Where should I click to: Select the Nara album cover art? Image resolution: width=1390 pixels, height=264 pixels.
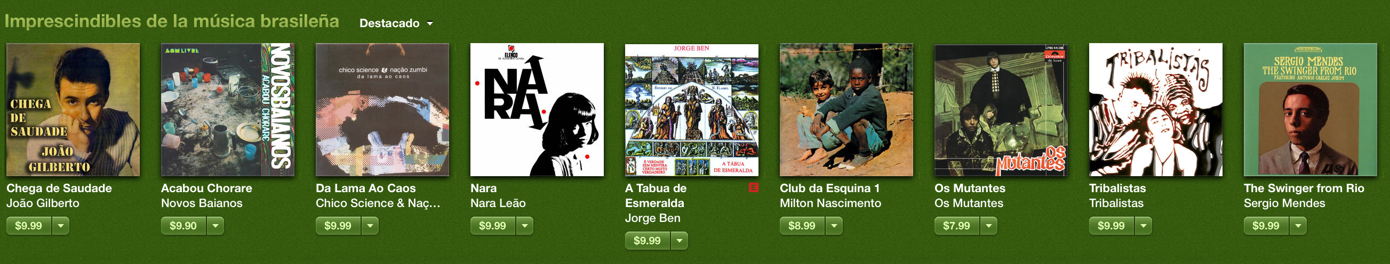537,110
